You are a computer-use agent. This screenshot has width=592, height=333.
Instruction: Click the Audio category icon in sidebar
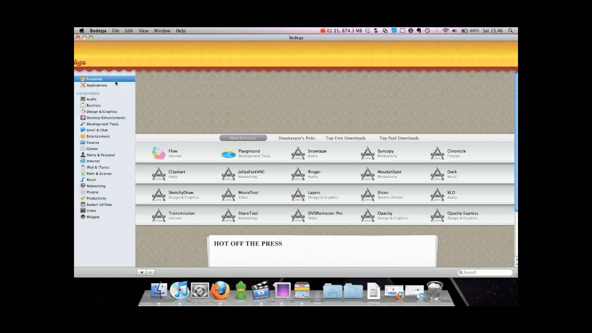pos(83,99)
